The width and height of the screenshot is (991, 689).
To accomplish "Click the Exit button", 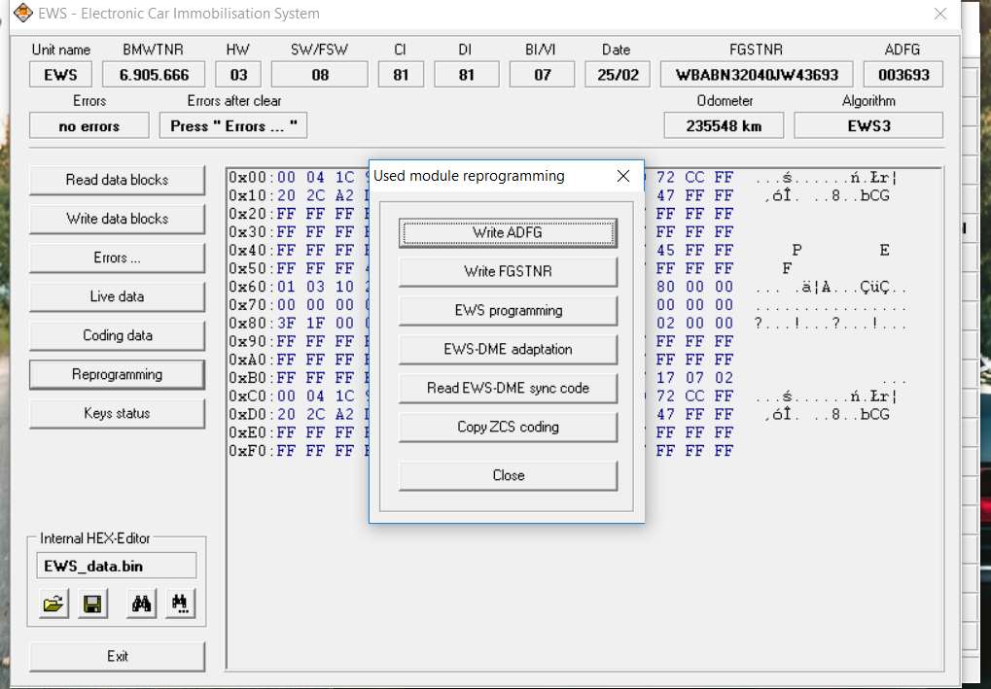I will pos(117,657).
